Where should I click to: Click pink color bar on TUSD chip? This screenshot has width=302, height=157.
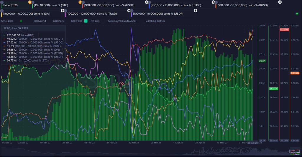click(65, 14)
